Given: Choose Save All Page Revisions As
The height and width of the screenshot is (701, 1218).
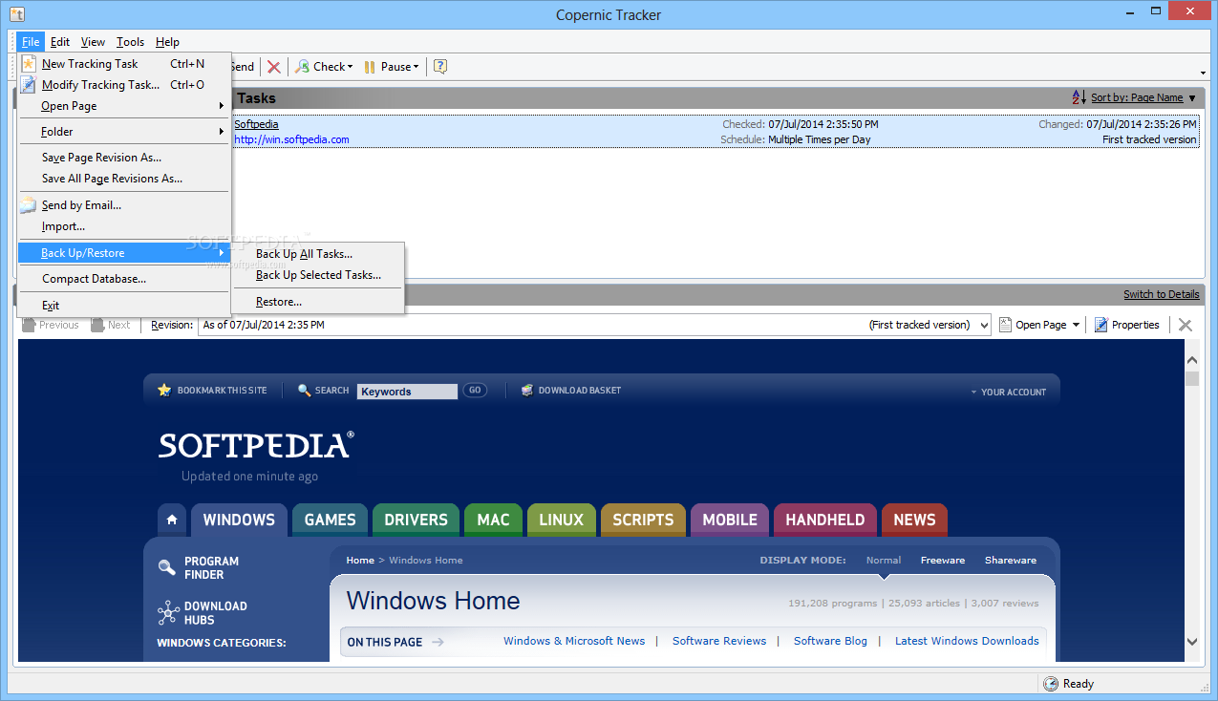Looking at the screenshot, I should coord(124,179).
